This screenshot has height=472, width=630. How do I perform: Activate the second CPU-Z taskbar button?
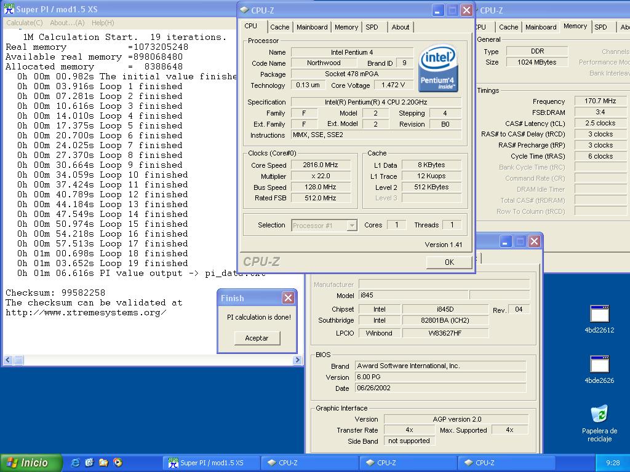[x=409, y=463]
